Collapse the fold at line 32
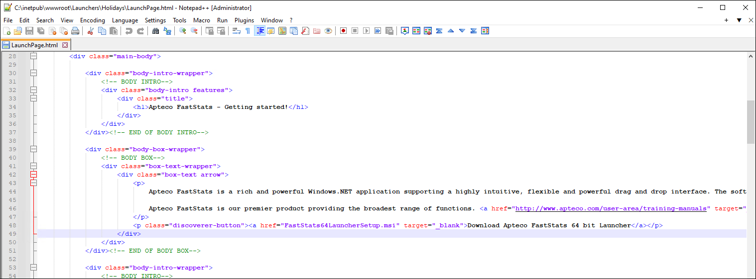Screen dimensions: 756x279 point(34,90)
